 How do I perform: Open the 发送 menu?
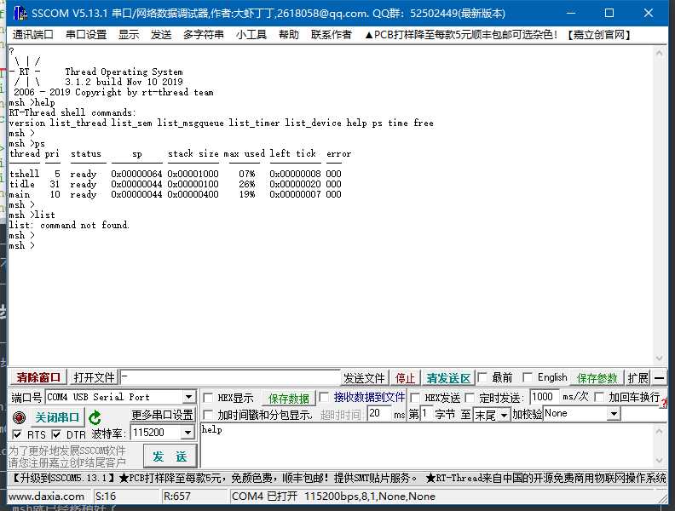(161, 34)
